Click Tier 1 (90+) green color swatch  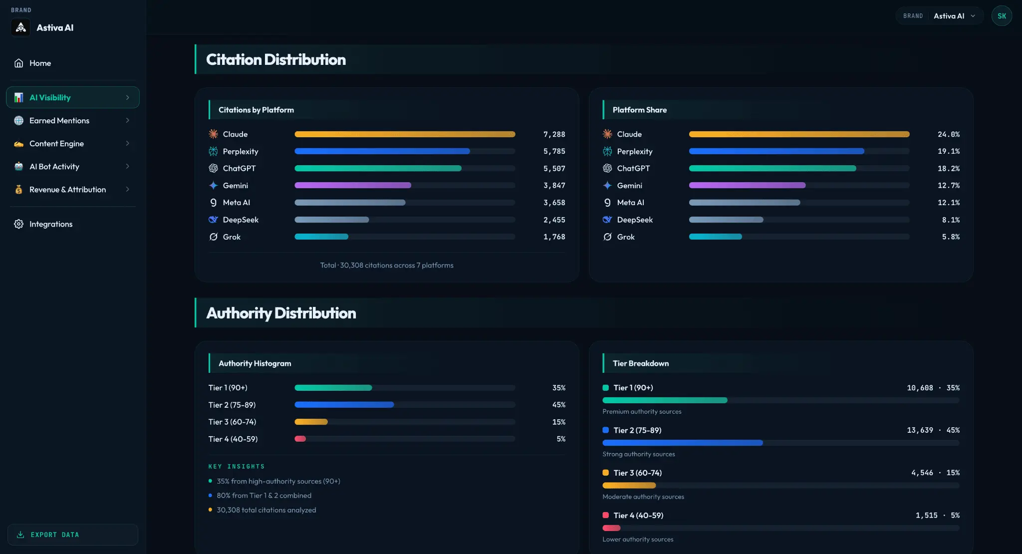606,388
